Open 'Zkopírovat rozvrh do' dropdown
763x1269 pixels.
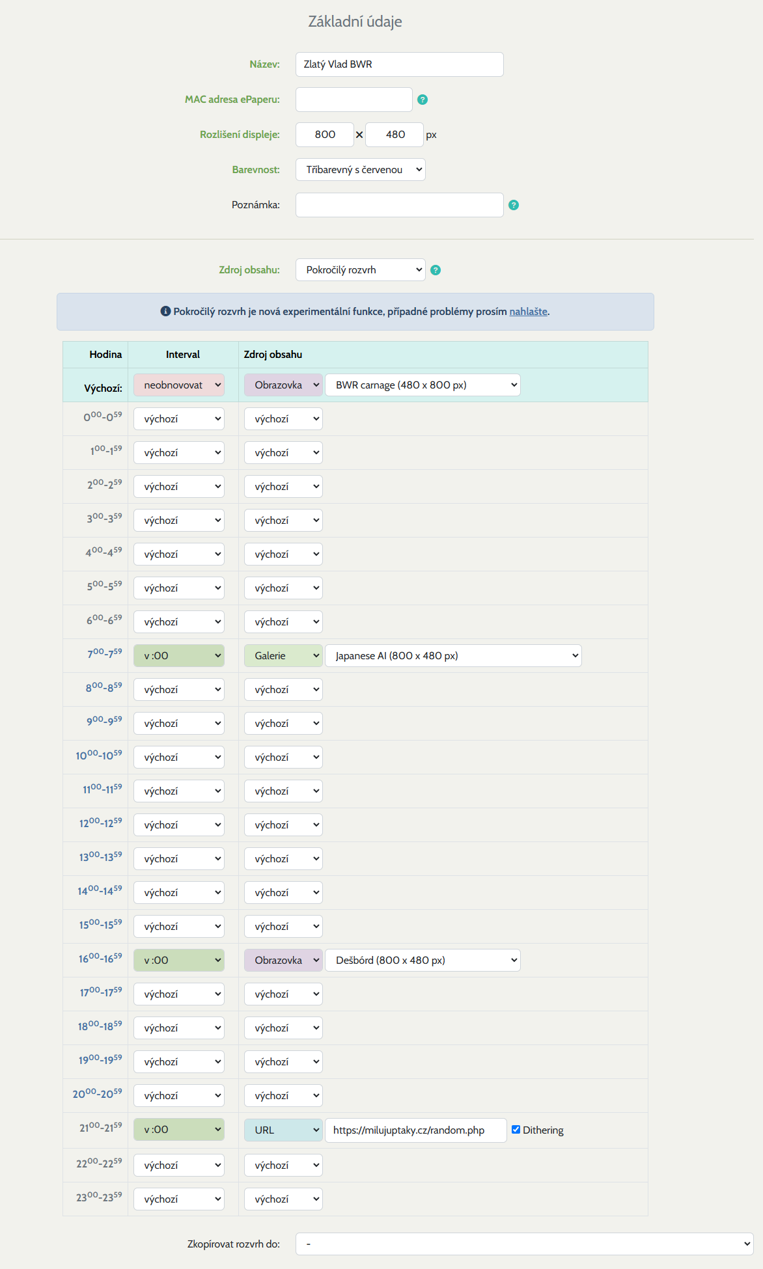[524, 1244]
